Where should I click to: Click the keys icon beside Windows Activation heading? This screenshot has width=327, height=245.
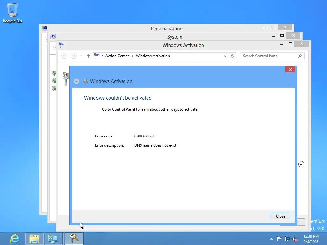(86, 81)
